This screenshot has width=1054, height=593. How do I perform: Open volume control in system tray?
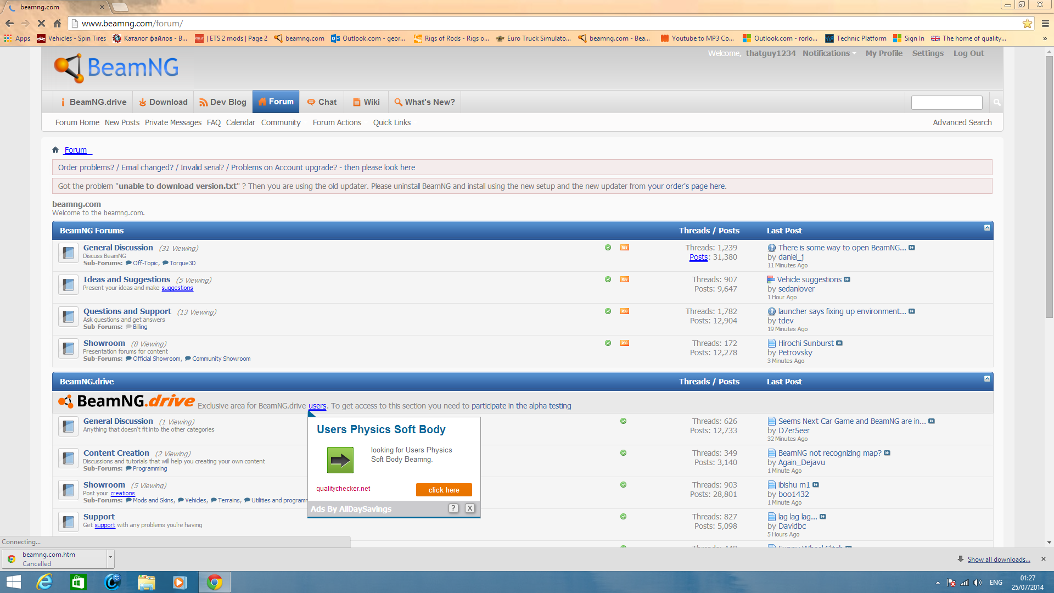(x=978, y=583)
